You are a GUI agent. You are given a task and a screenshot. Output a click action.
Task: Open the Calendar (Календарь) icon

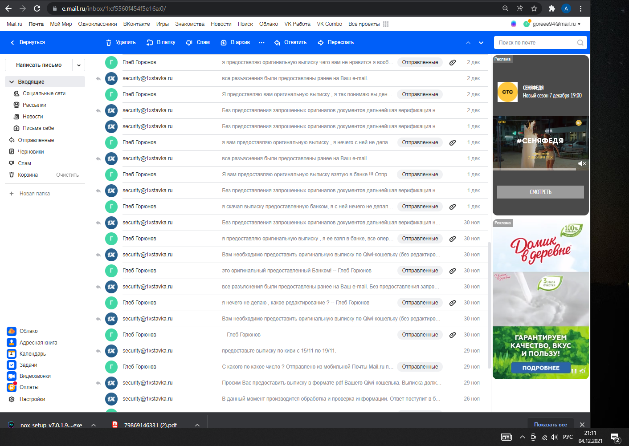coord(12,354)
